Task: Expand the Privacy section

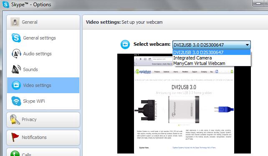Action: 43,119
